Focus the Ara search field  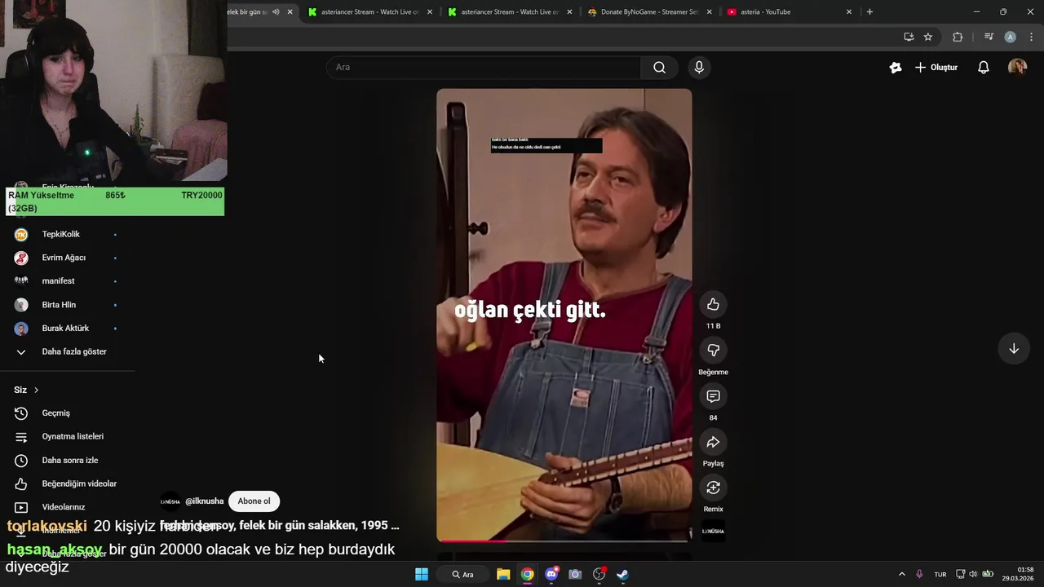(x=484, y=68)
